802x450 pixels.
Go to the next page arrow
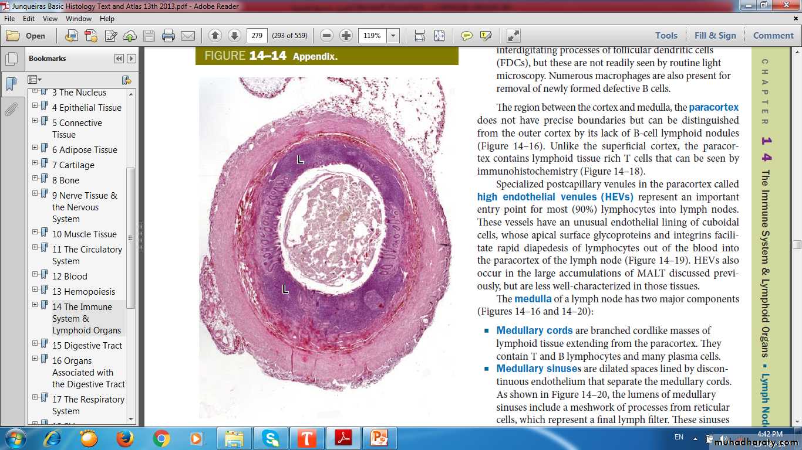[x=234, y=36]
